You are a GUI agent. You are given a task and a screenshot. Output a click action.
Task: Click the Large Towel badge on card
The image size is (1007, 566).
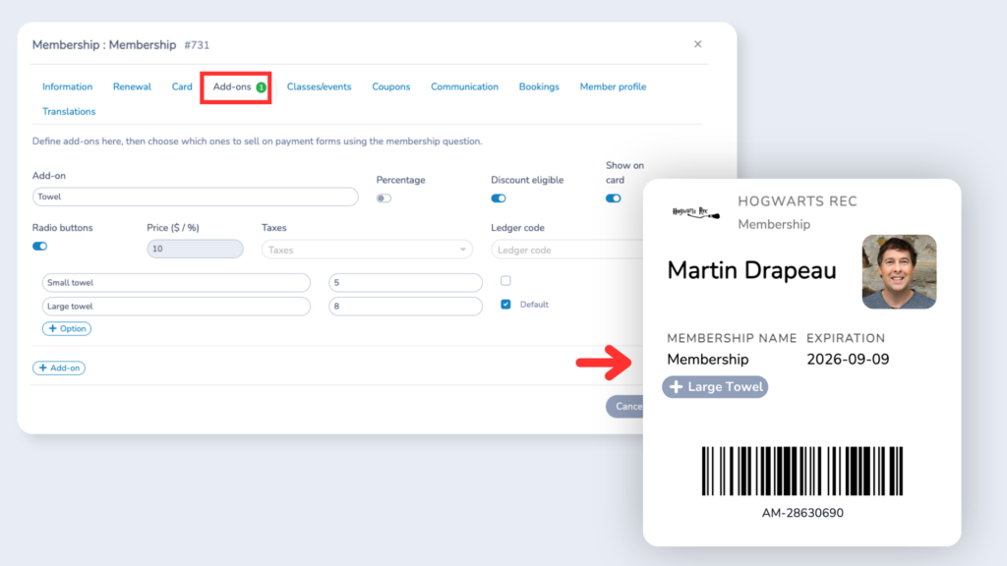coord(716,387)
